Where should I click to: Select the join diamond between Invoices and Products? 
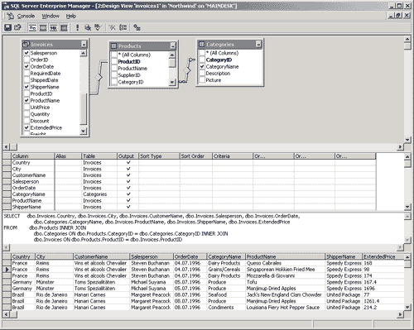(99, 78)
